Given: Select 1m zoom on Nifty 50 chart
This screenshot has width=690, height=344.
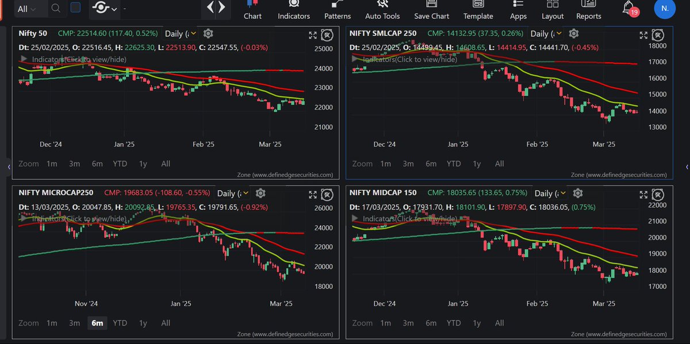Looking at the screenshot, I should (52, 164).
